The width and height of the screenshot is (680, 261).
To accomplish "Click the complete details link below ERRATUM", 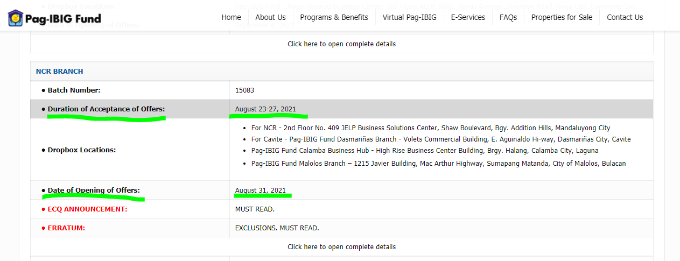I will [341, 247].
